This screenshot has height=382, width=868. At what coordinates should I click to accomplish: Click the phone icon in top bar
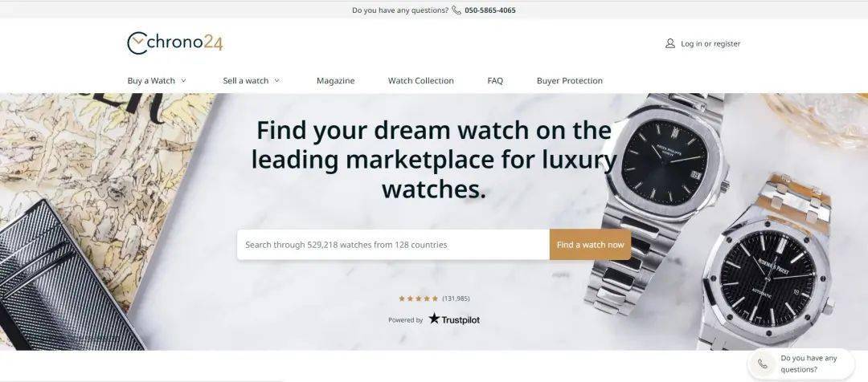(457, 10)
